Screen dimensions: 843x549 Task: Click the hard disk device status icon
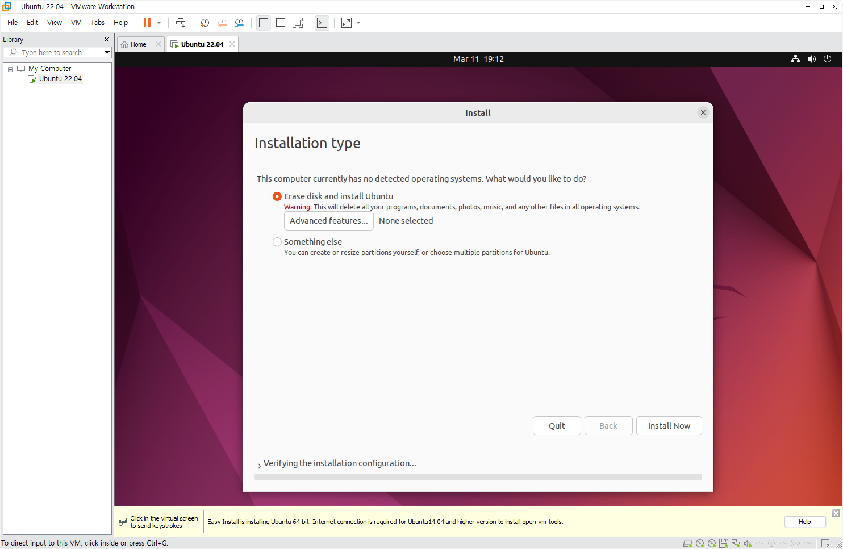click(688, 543)
